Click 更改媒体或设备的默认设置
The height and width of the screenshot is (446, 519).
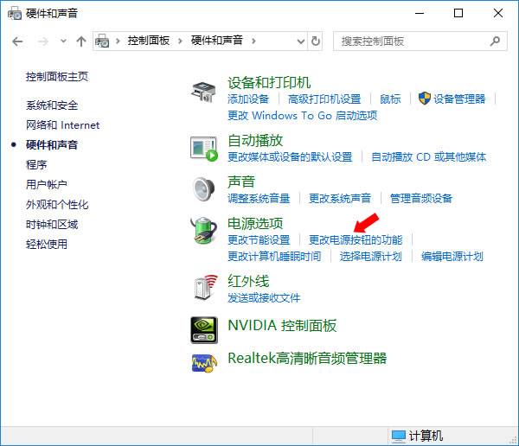pyautogui.click(x=290, y=156)
